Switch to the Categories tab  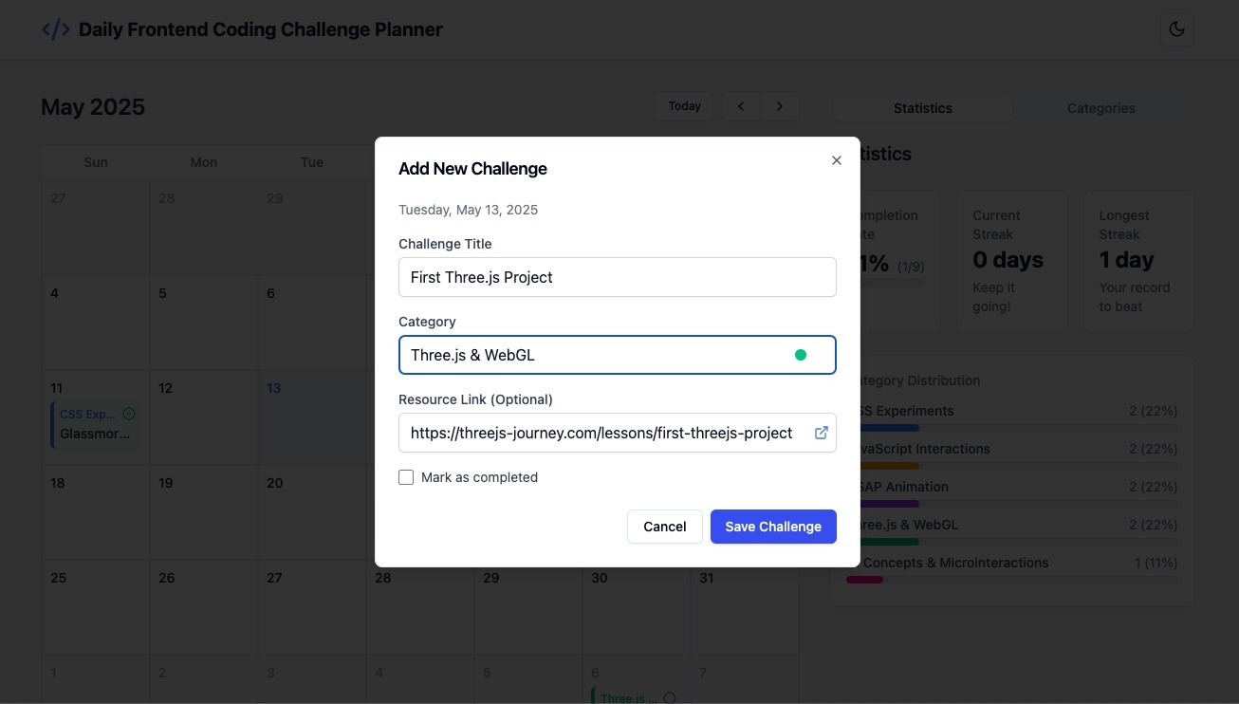point(1100,108)
